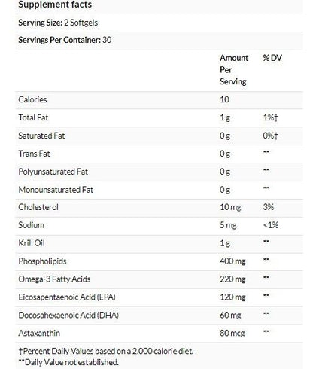
Task: Click the Astaxanthin 80 mcg amount
Action: point(232,334)
